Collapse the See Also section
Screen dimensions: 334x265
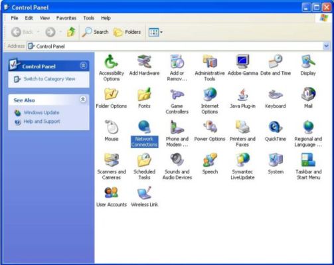tap(83, 99)
